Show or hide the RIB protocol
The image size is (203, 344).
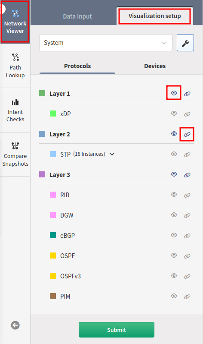coord(174,194)
